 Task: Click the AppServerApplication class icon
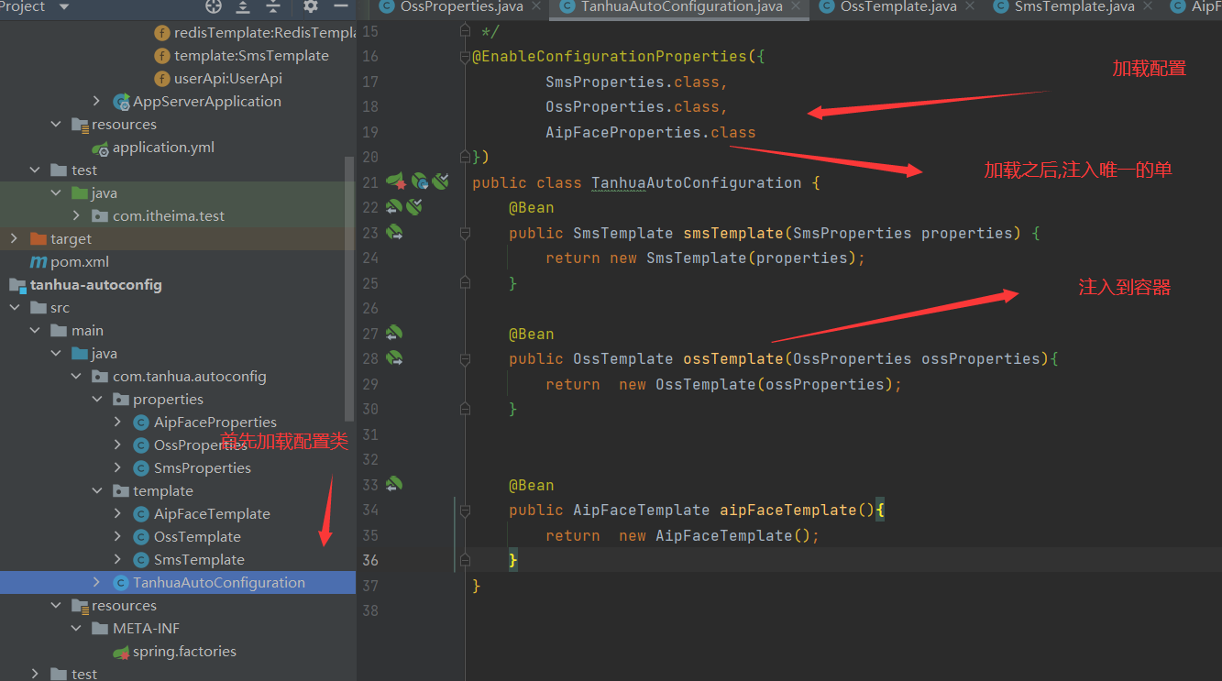pos(121,102)
